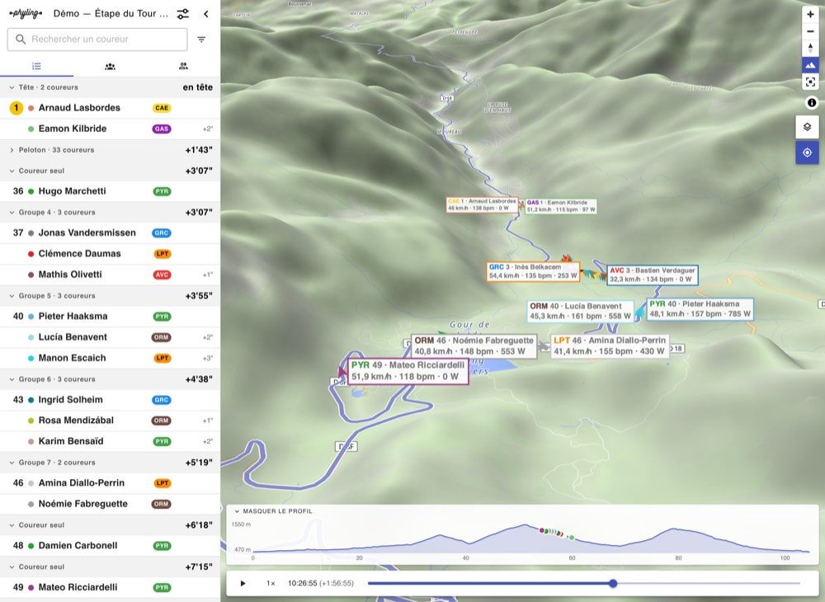Click the timeline playback slider handle
This screenshot has height=602, width=825.
point(613,583)
